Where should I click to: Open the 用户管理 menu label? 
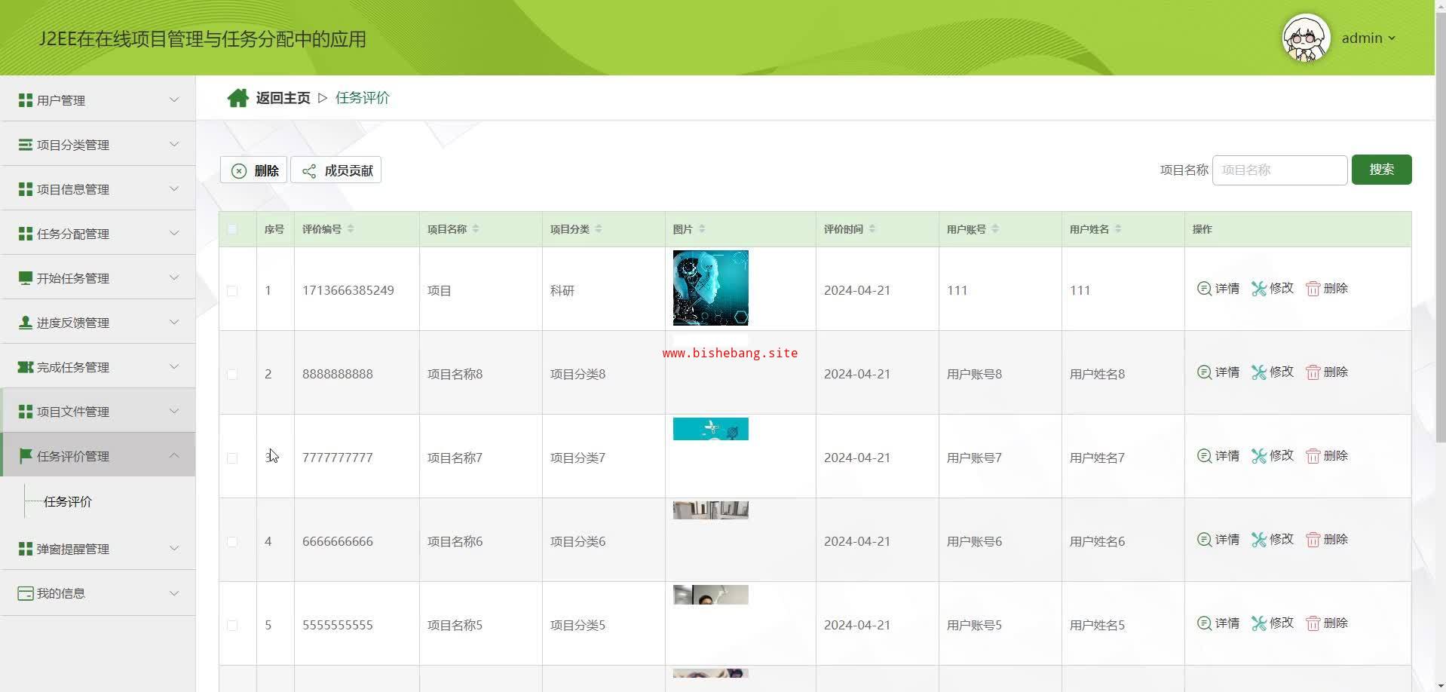pyautogui.click(x=61, y=100)
